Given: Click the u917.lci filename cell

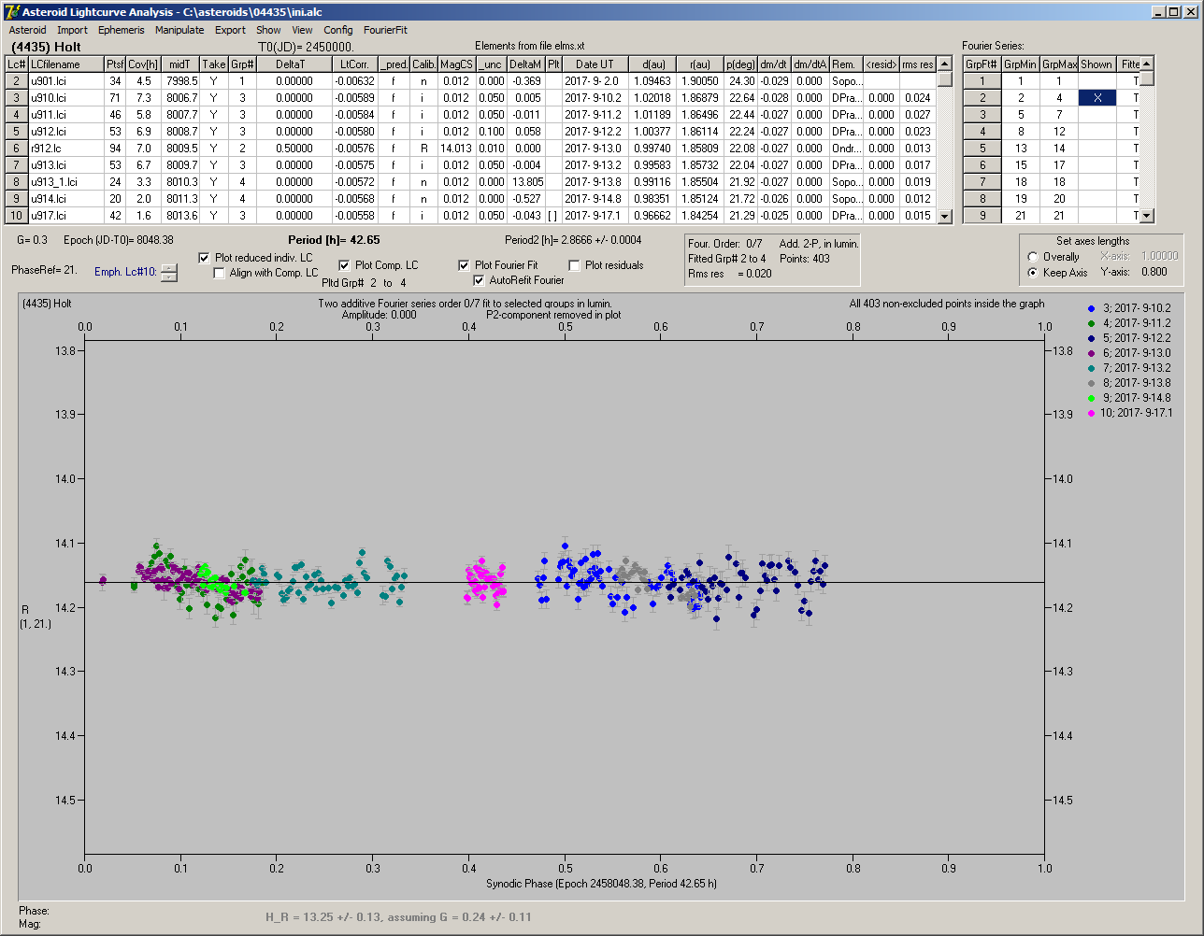Looking at the screenshot, I should pos(65,216).
